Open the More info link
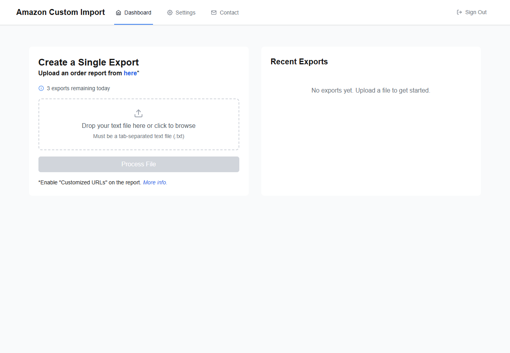 point(155,182)
